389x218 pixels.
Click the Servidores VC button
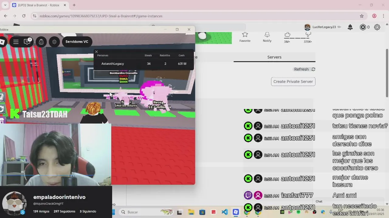77,41
